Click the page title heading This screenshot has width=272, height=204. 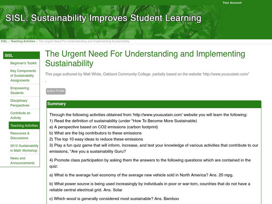[145, 58]
